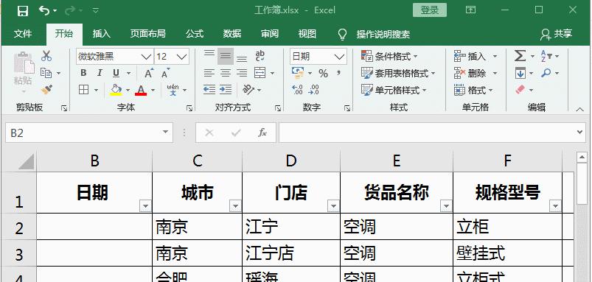Open the Borders grid icon
Screen dimensions: 592x282
83,89
